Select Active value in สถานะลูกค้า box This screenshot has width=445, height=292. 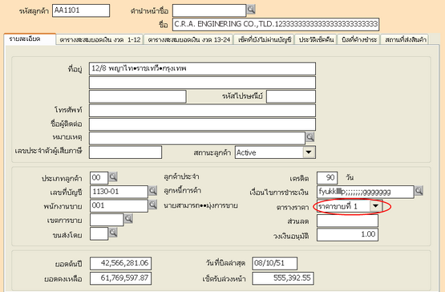point(246,152)
